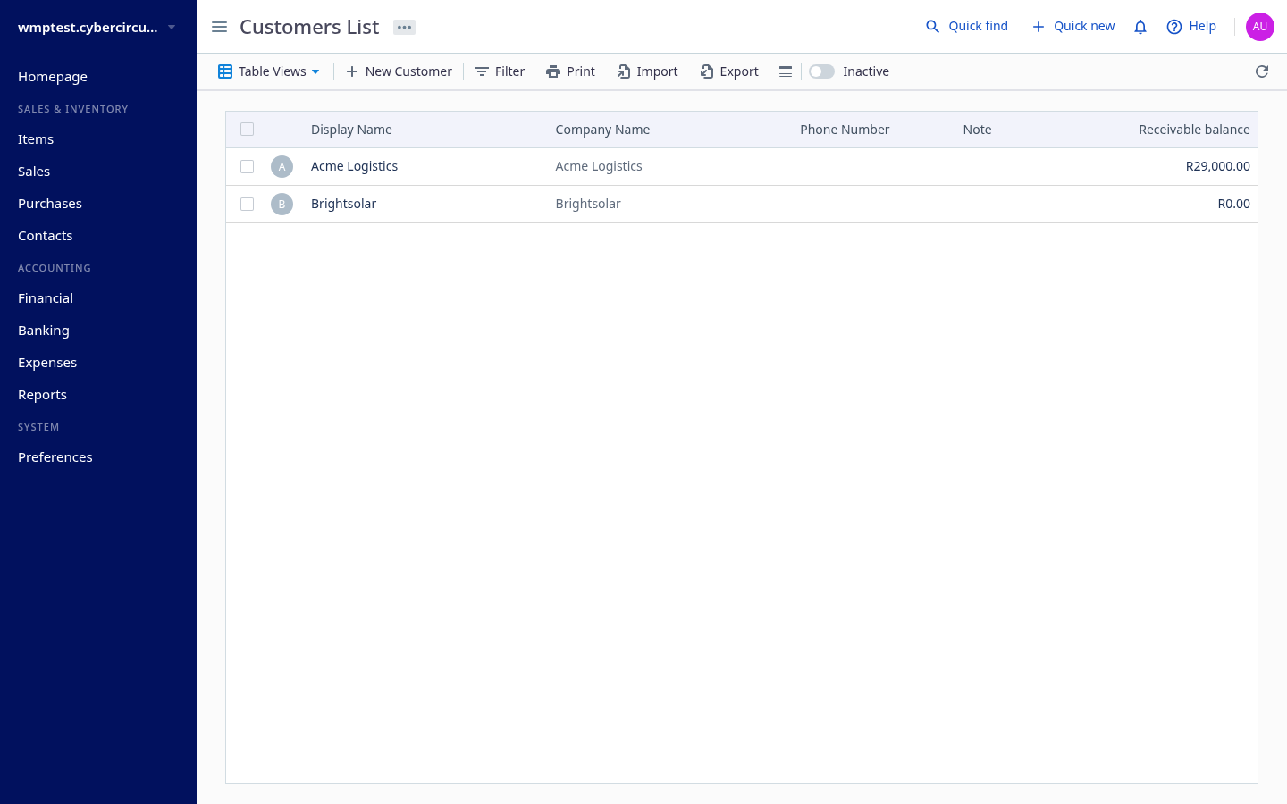Screen dimensions: 1287x804
Task: Click the Acme Logistics 'A' avatar
Action: 282,166
